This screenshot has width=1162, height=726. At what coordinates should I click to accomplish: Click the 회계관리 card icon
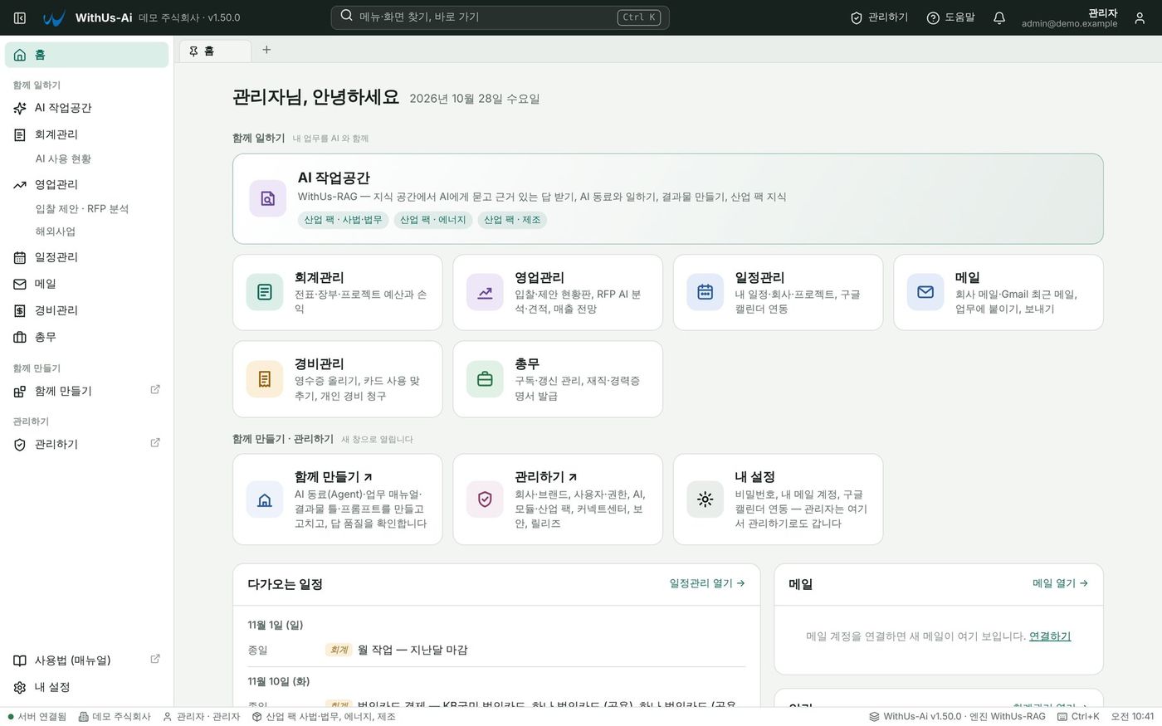(265, 292)
